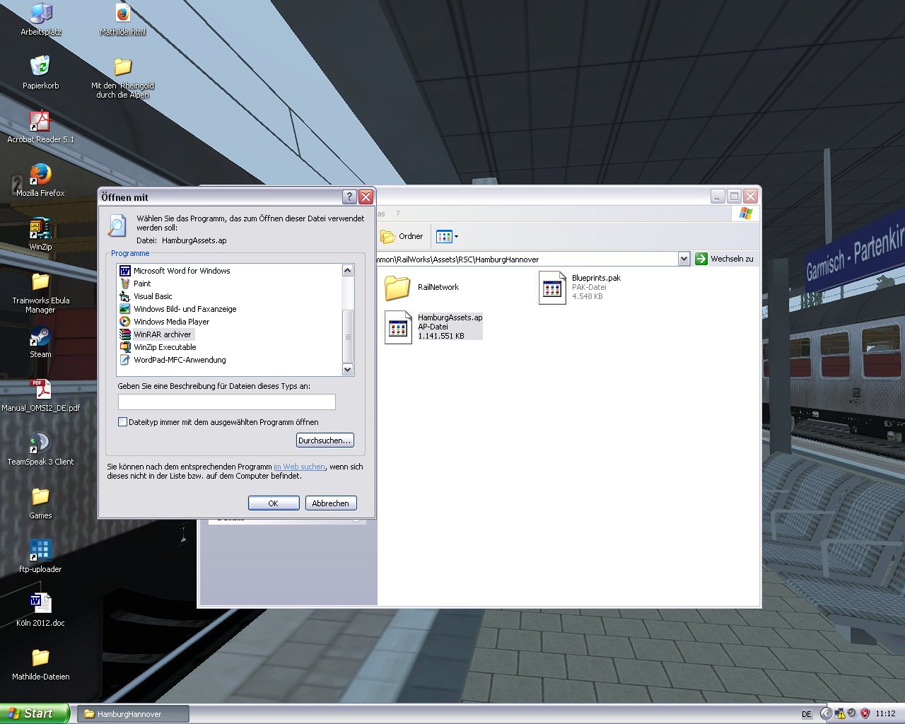This screenshot has width=905, height=724.
Task: Click the help question mark in Öffnen mit
Action: point(349,197)
